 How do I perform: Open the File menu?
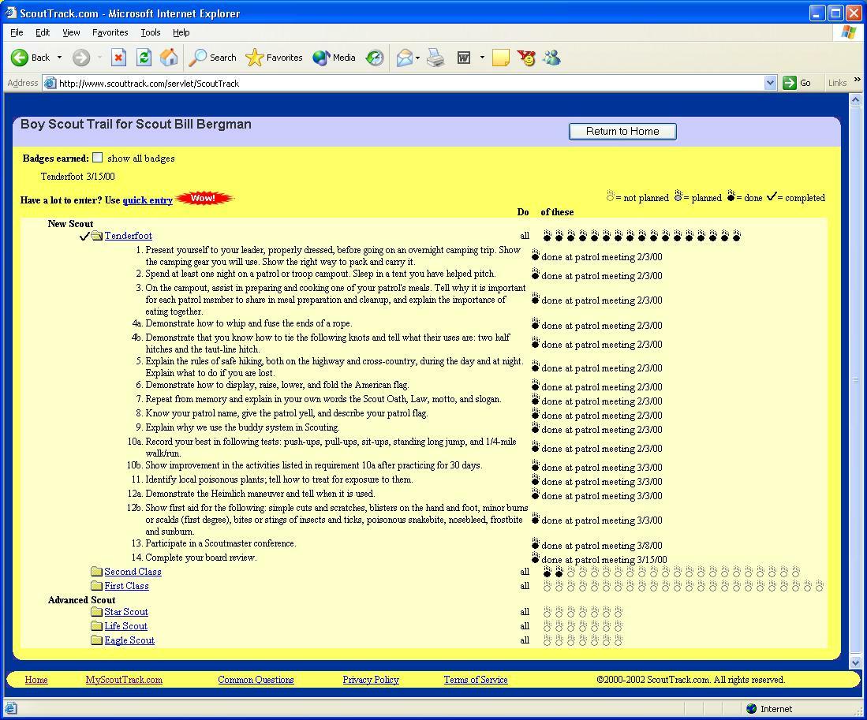pyautogui.click(x=17, y=32)
